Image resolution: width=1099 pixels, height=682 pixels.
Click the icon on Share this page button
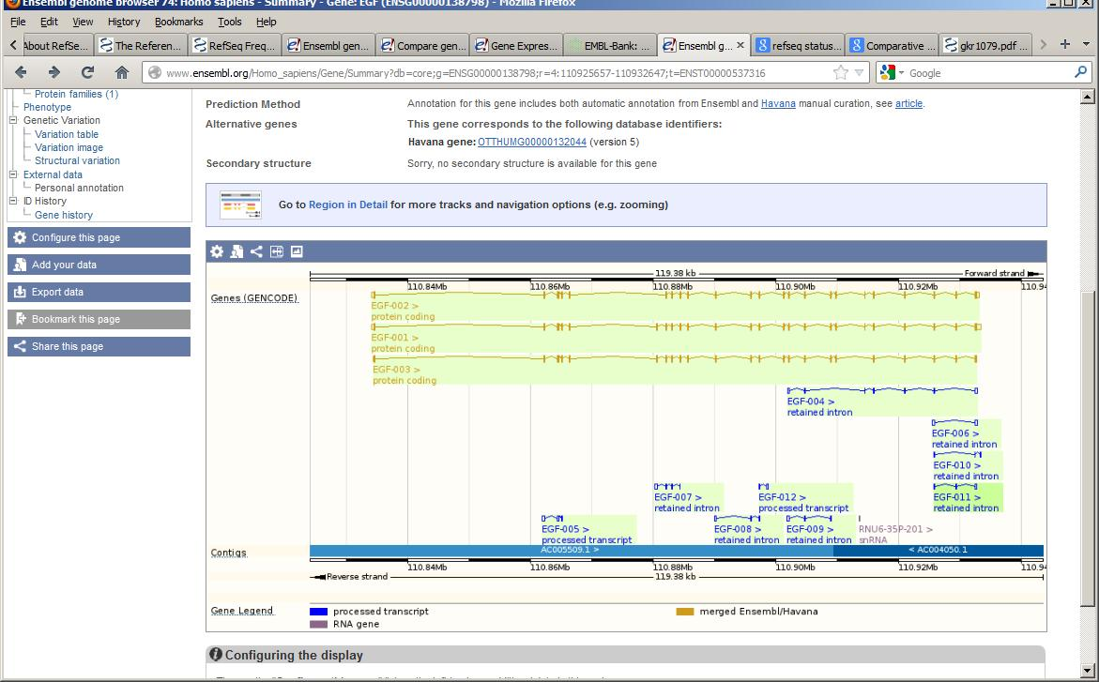(20, 346)
